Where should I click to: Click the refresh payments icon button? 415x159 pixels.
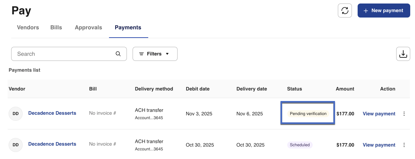tap(345, 11)
